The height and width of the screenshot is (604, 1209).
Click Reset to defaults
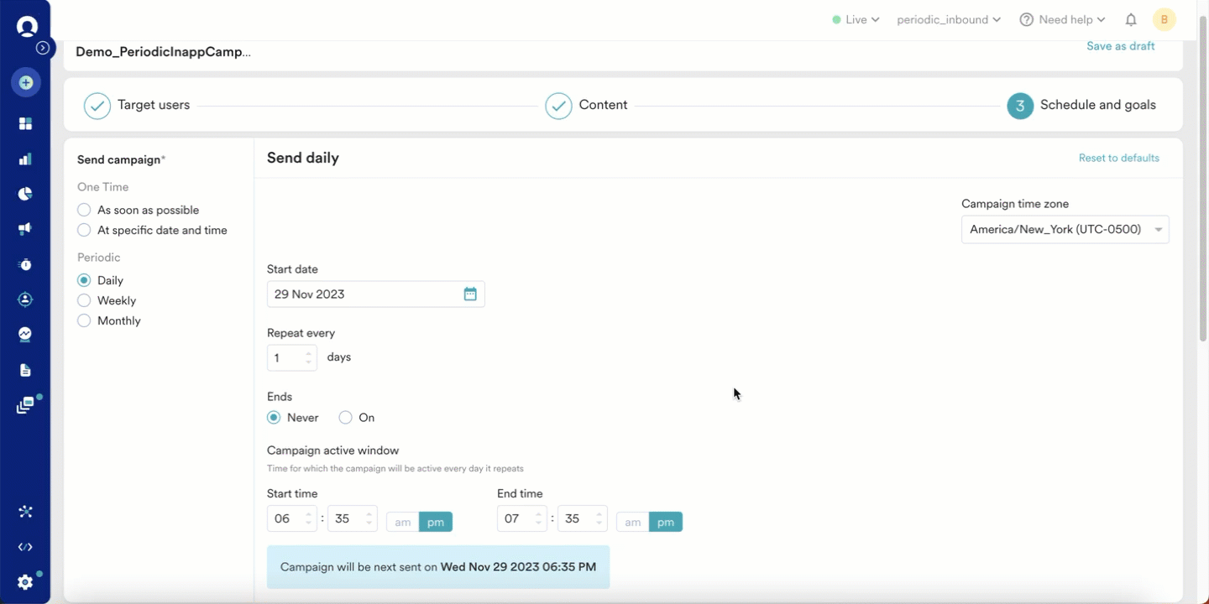(x=1119, y=158)
